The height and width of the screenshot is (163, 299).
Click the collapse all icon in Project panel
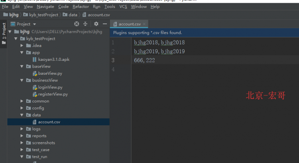pyautogui.click(x=85, y=24)
